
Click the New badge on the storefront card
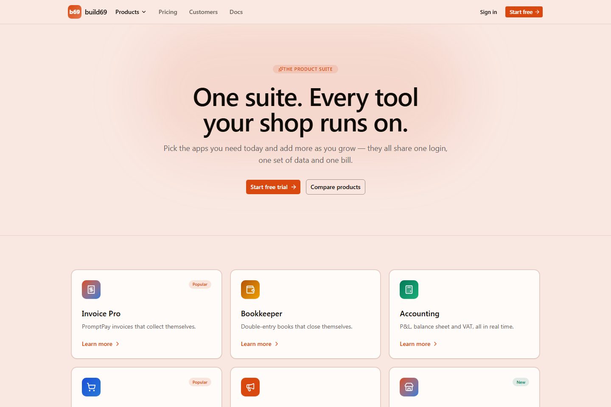pyautogui.click(x=521, y=382)
